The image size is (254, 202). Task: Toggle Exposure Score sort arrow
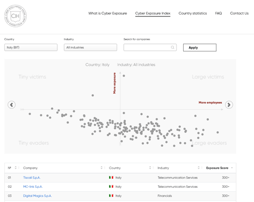point(232,168)
